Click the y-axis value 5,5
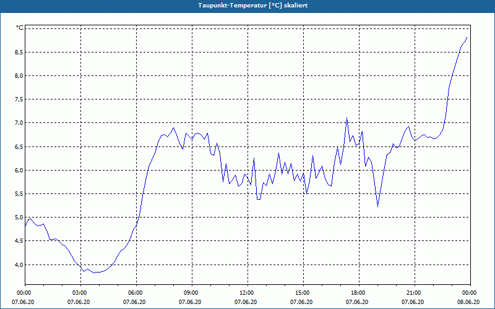 19,194
